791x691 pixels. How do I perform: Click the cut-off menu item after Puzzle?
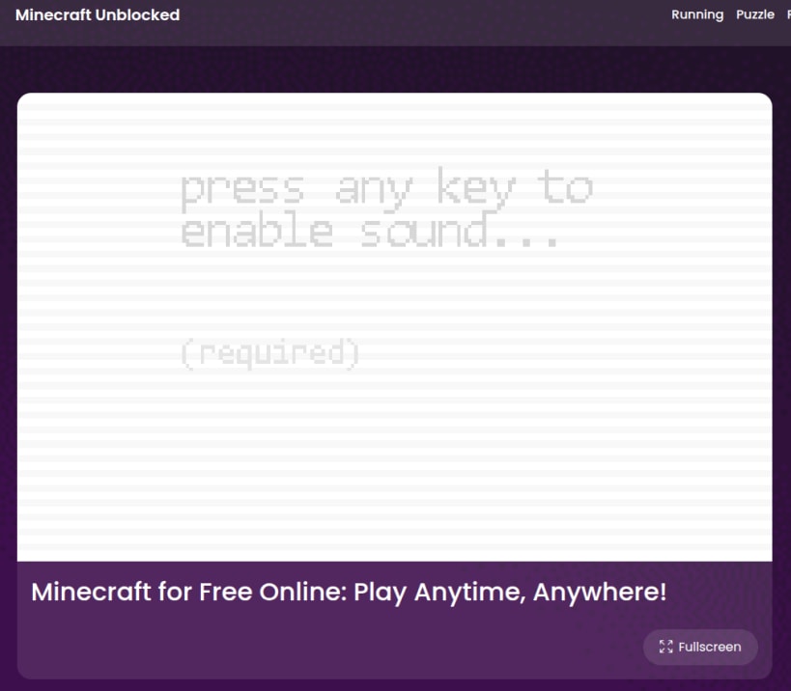pos(788,14)
